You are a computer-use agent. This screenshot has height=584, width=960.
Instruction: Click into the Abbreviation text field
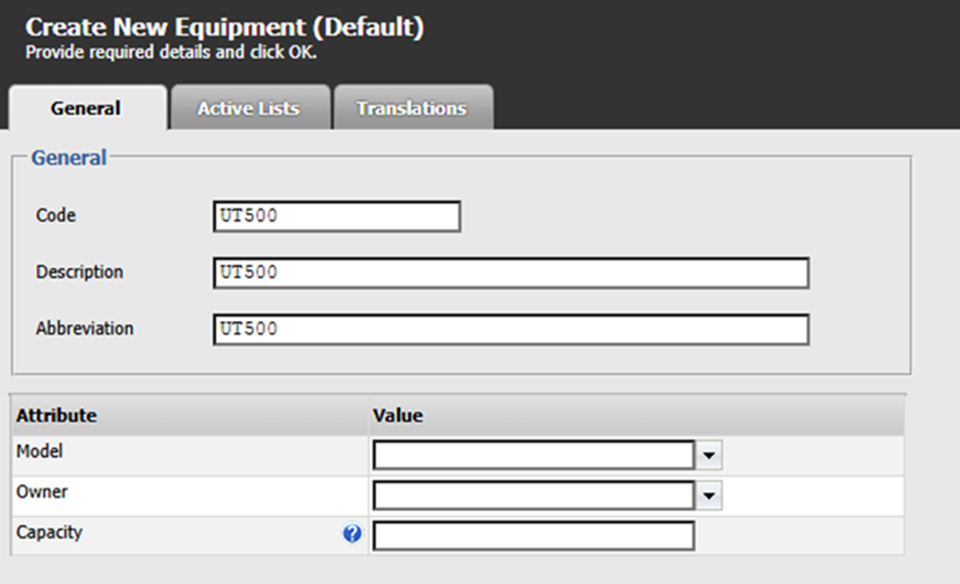(x=511, y=330)
